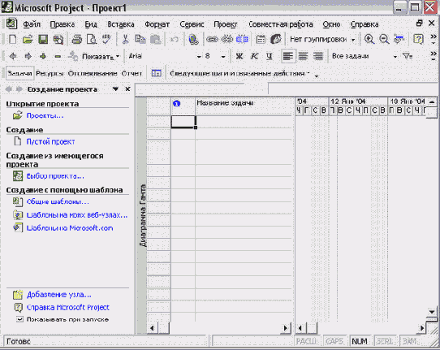The image size is (440, 350).
Task: Open font size 8 dropdown
Action: coord(223,57)
